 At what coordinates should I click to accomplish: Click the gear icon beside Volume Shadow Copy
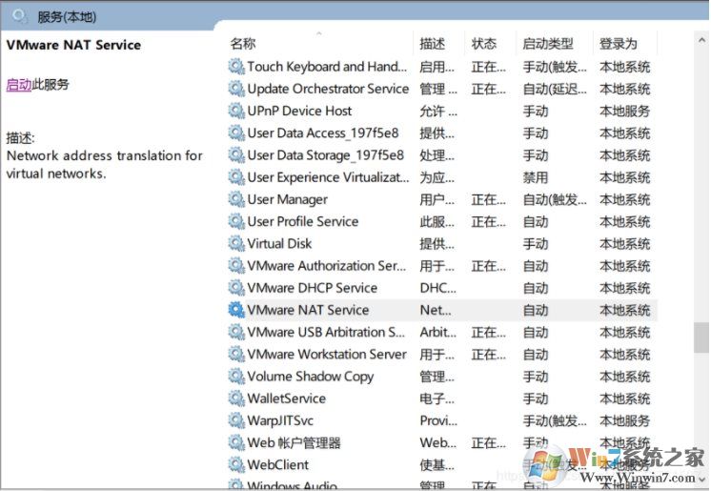coord(236,377)
